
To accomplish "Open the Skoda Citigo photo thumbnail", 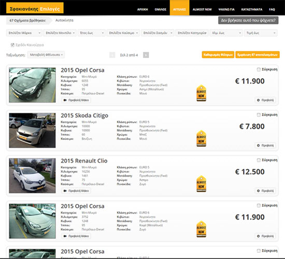I will [x=32, y=131].
